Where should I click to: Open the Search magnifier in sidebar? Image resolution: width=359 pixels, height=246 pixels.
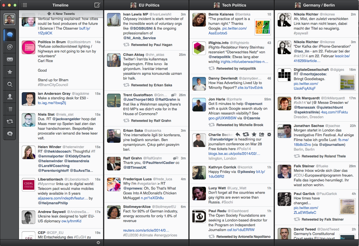tap(10, 84)
